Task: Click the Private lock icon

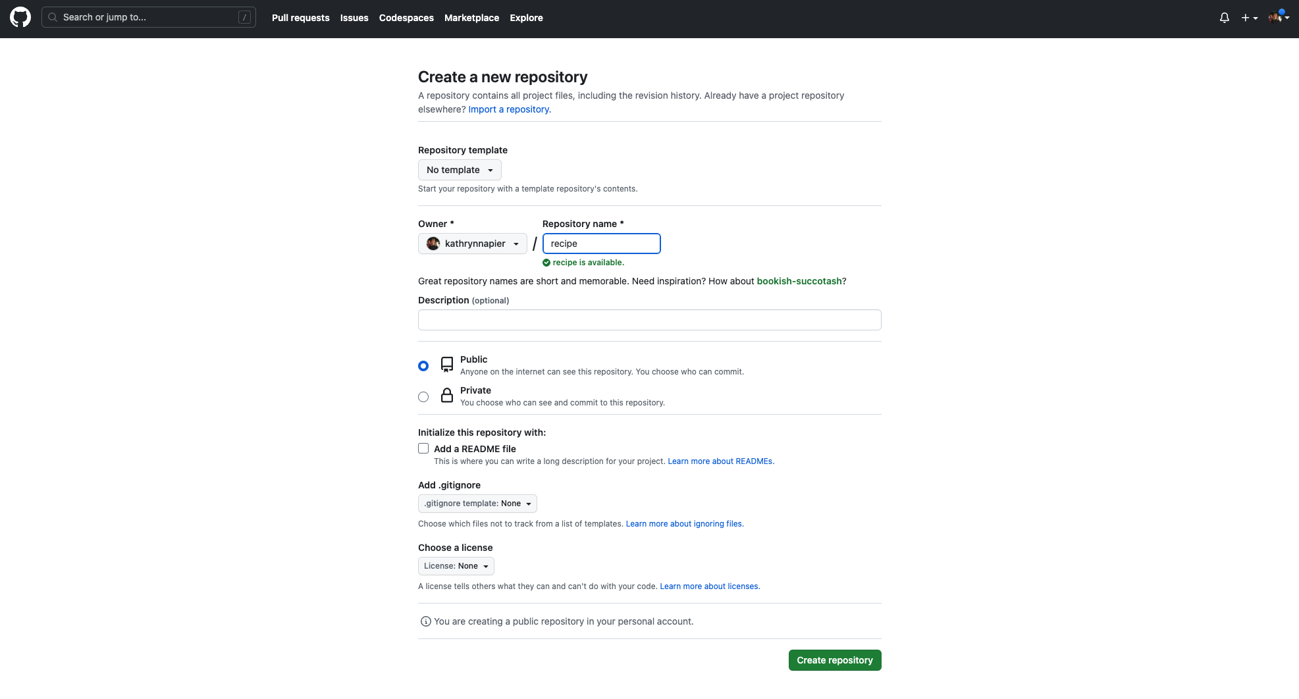Action: 447,396
